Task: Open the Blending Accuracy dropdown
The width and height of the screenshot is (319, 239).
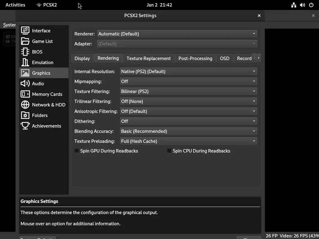Action: [x=188, y=131]
